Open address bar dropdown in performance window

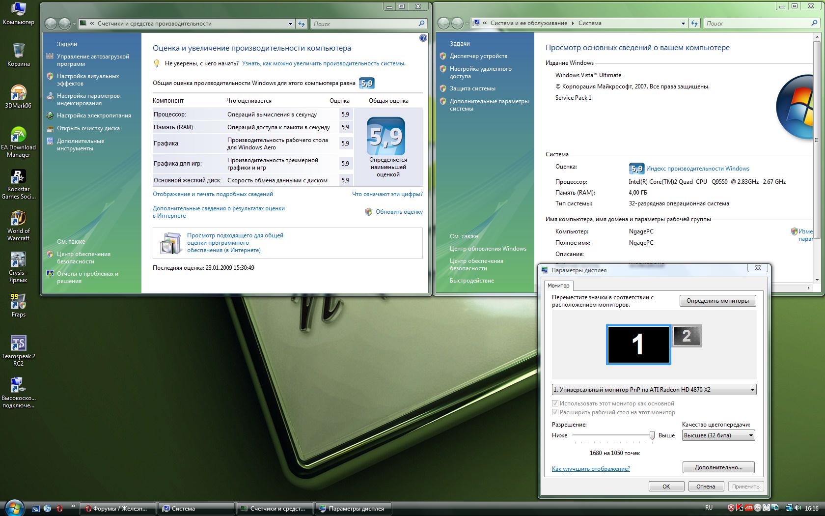pos(290,24)
